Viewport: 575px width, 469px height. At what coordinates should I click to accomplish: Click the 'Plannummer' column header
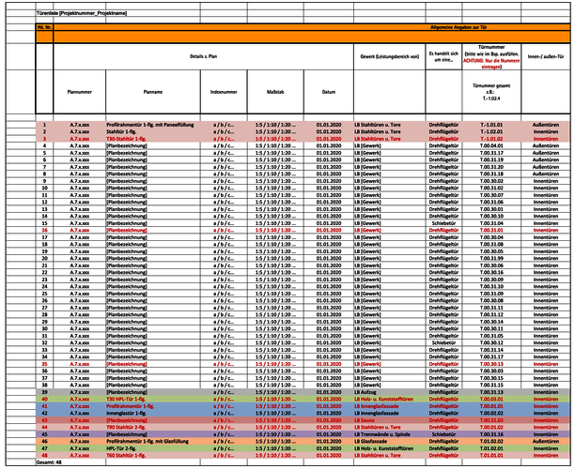pyautogui.click(x=80, y=92)
